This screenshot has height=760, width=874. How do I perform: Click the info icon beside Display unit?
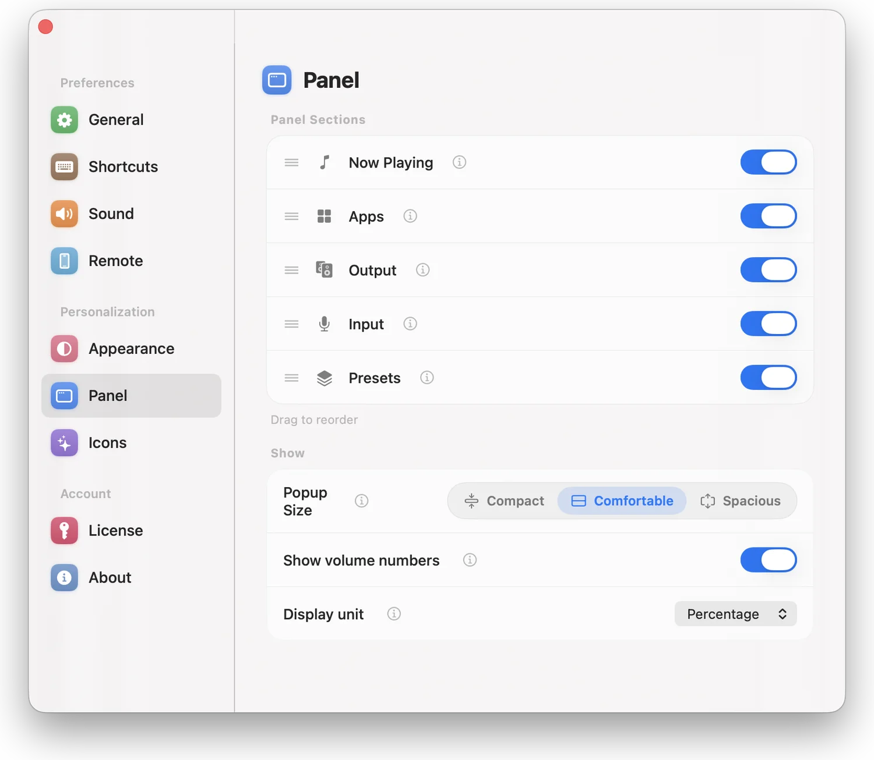click(x=394, y=614)
